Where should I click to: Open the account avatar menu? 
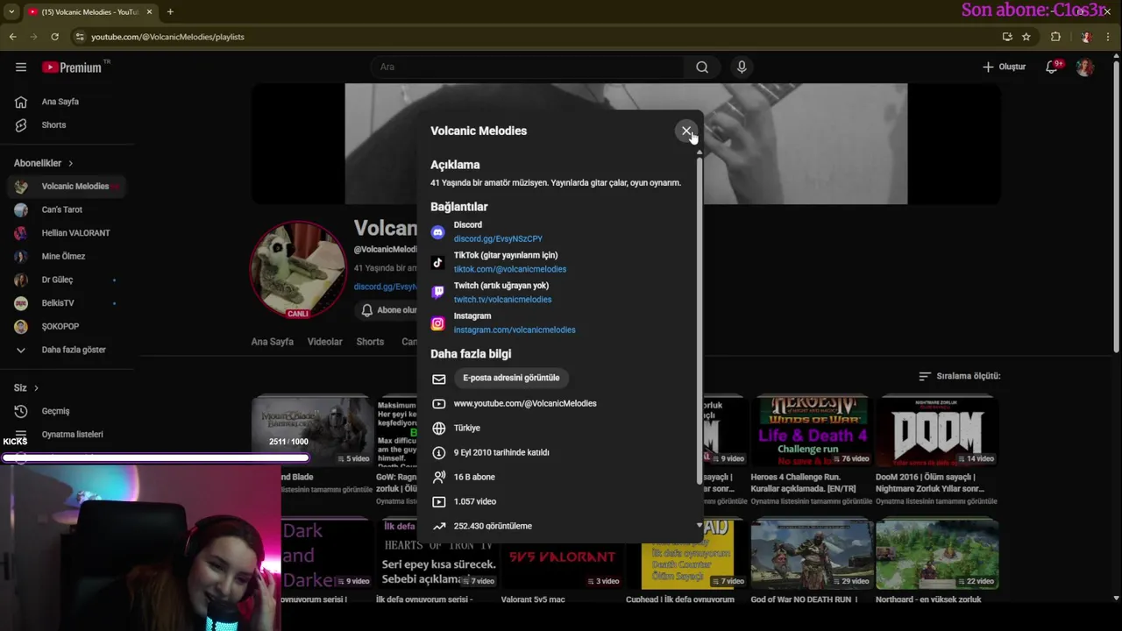coord(1085,67)
